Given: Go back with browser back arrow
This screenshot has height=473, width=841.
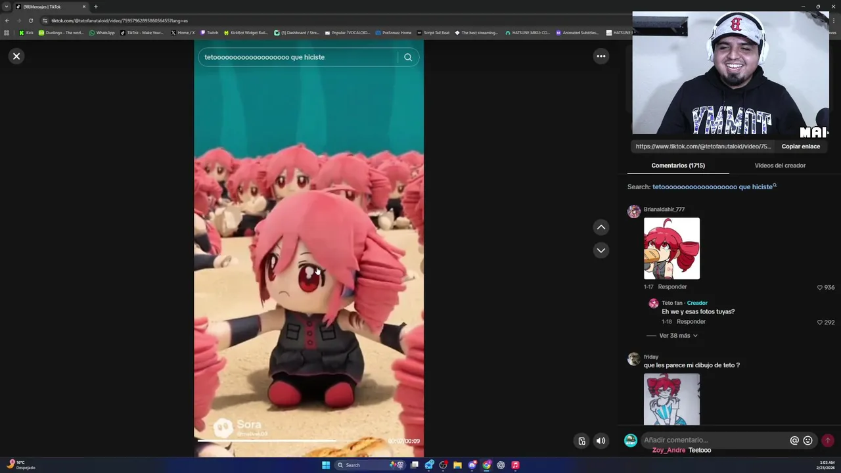Looking at the screenshot, I should tap(7, 20).
